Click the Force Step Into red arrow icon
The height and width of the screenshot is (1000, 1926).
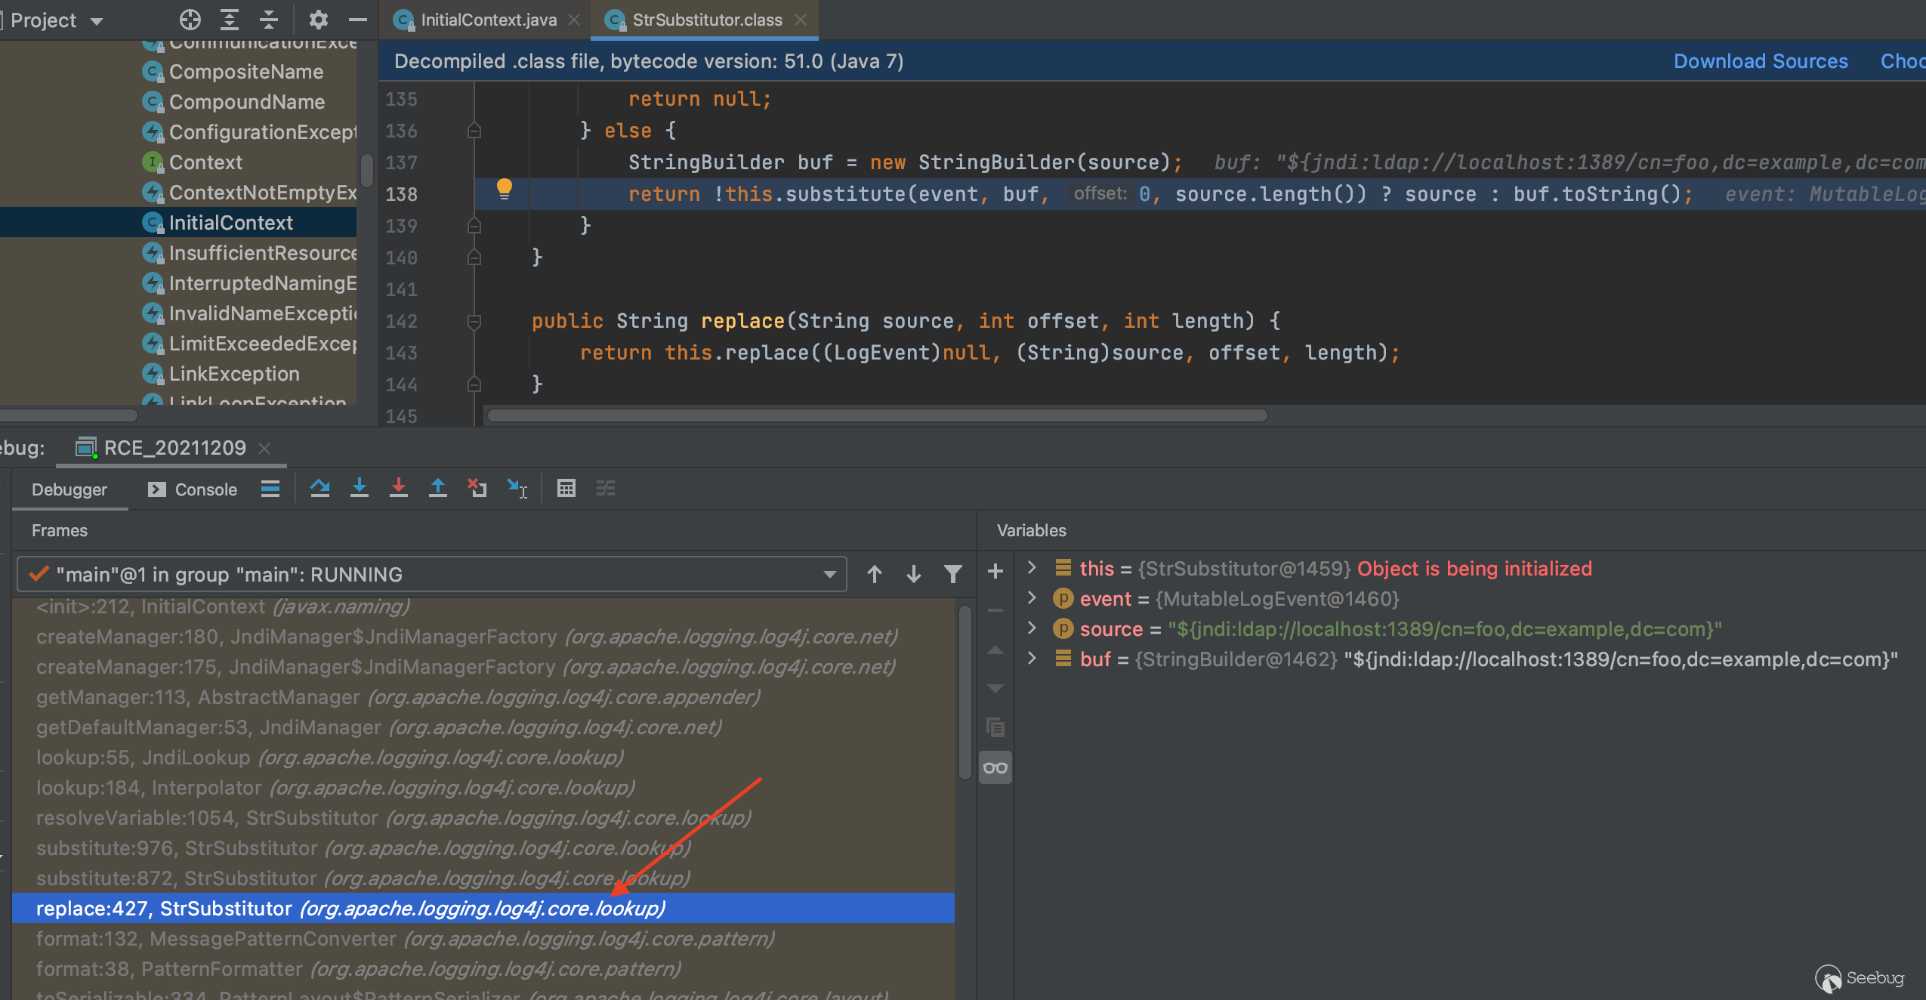(399, 489)
